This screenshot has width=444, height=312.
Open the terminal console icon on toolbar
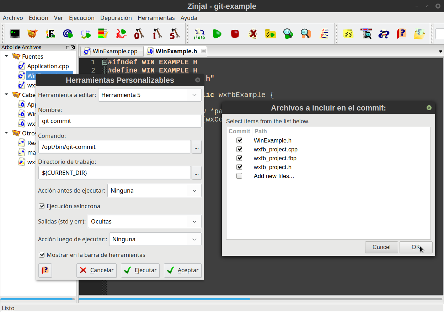14,34
